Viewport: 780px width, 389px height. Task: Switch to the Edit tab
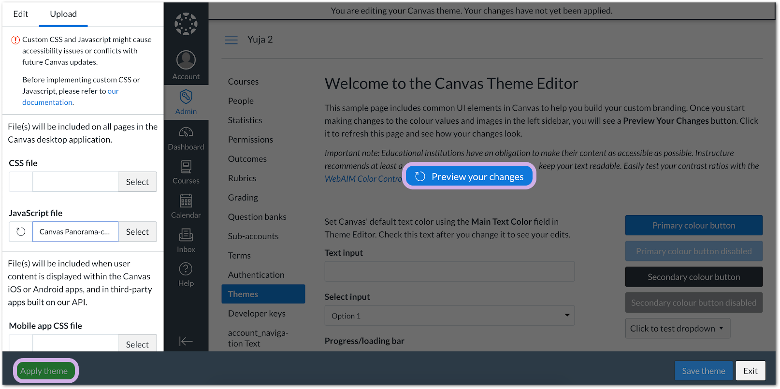[20, 14]
